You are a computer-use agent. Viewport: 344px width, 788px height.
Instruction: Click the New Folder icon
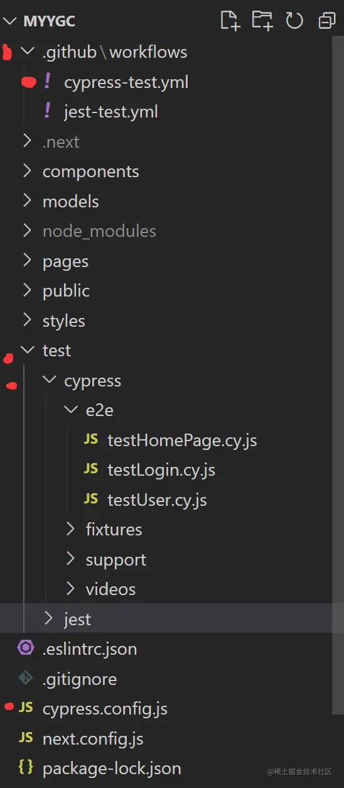262,21
